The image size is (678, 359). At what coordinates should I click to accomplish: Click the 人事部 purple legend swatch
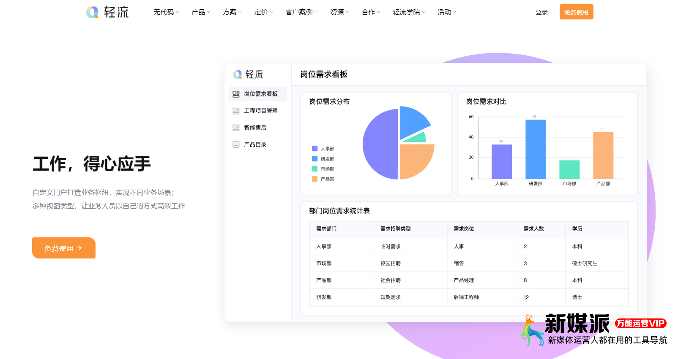pos(314,149)
